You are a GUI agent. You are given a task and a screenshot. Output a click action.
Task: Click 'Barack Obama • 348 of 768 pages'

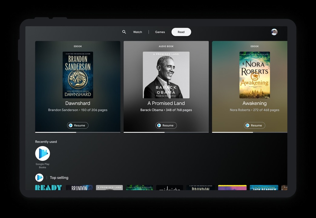pyautogui.click(x=166, y=110)
